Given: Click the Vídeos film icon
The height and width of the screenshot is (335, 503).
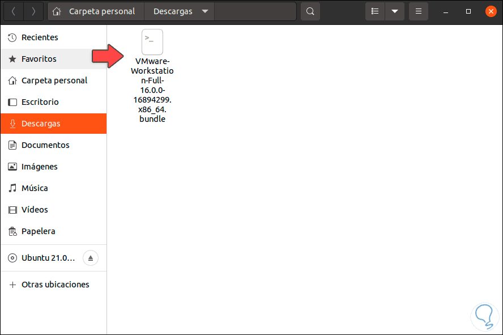Looking at the screenshot, I should (12, 210).
